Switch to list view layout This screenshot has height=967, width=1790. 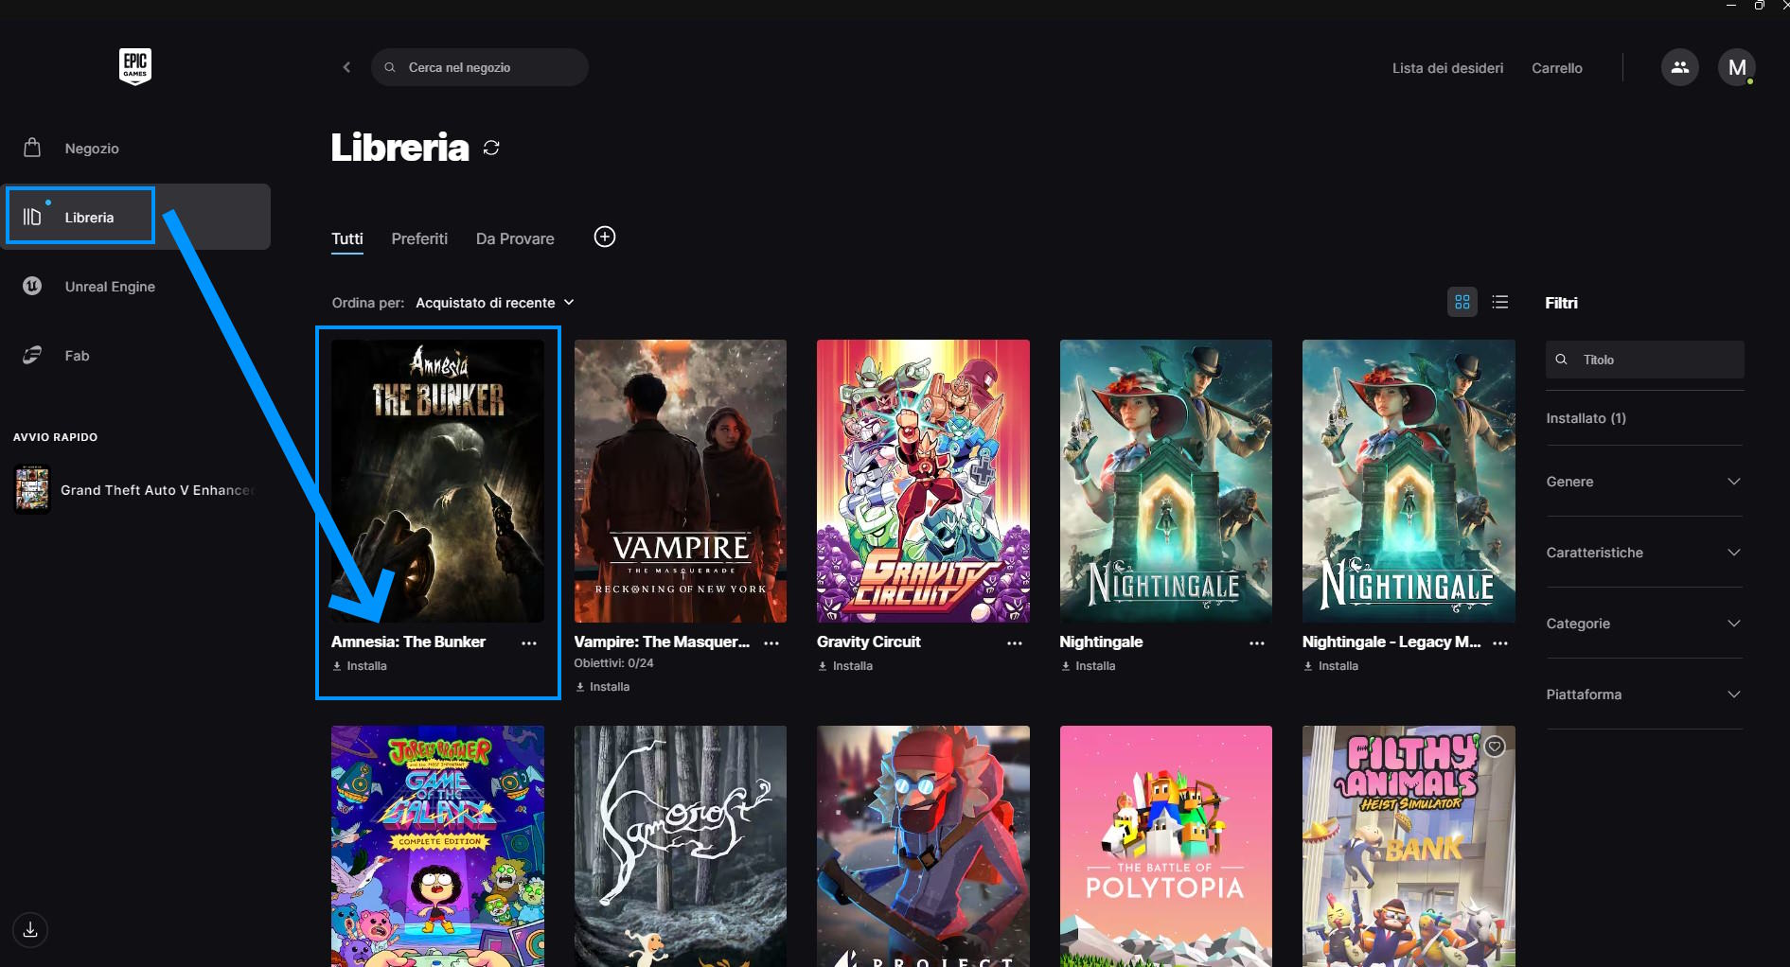pyautogui.click(x=1499, y=302)
